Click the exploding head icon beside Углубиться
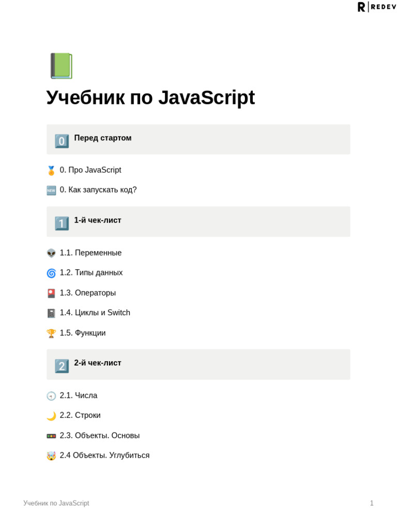The image size is (397, 529). tap(51, 456)
